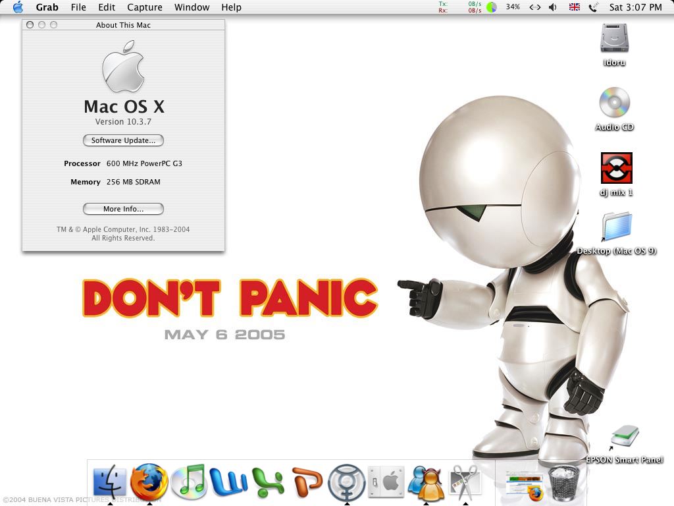Launch Finder from the Dock
This screenshot has height=506, width=674.
pos(110,482)
